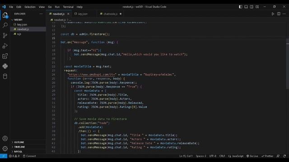The image size is (289, 162).
Task: Open the errors and warnings indicator
Action: click(x=14, y=156)
